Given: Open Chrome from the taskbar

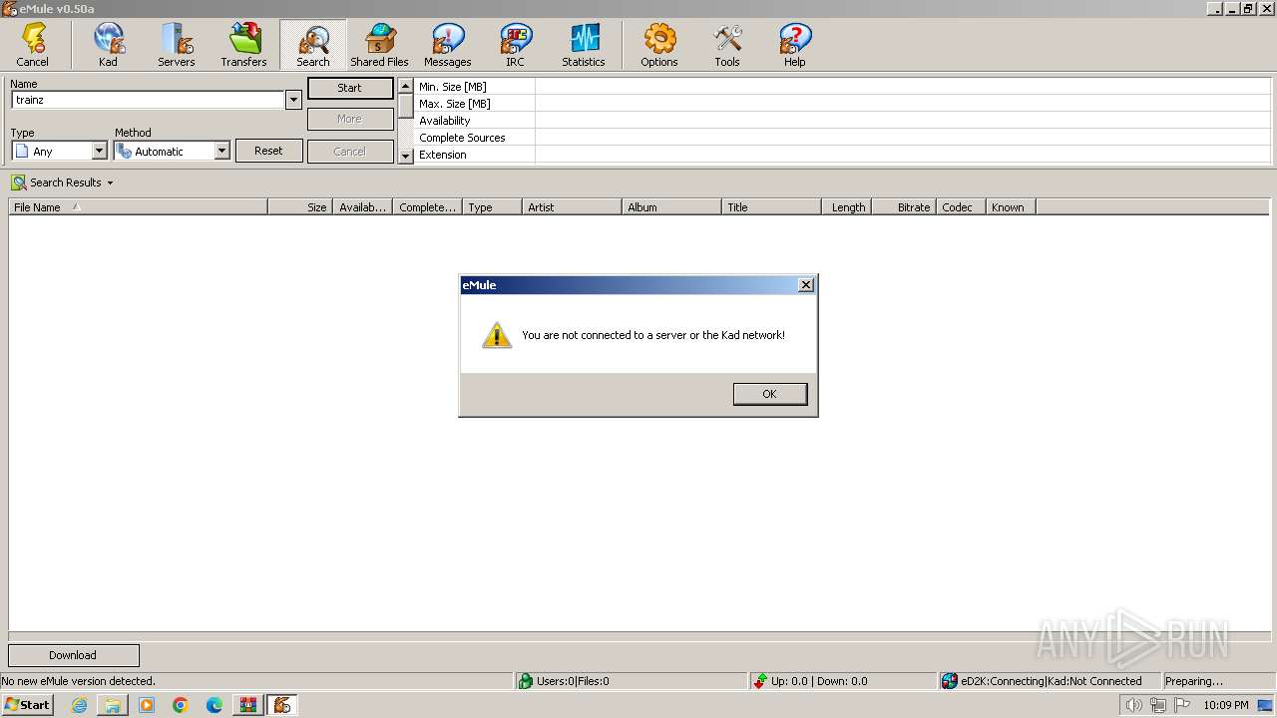Looking at the screenshot, I should [181, 705].
